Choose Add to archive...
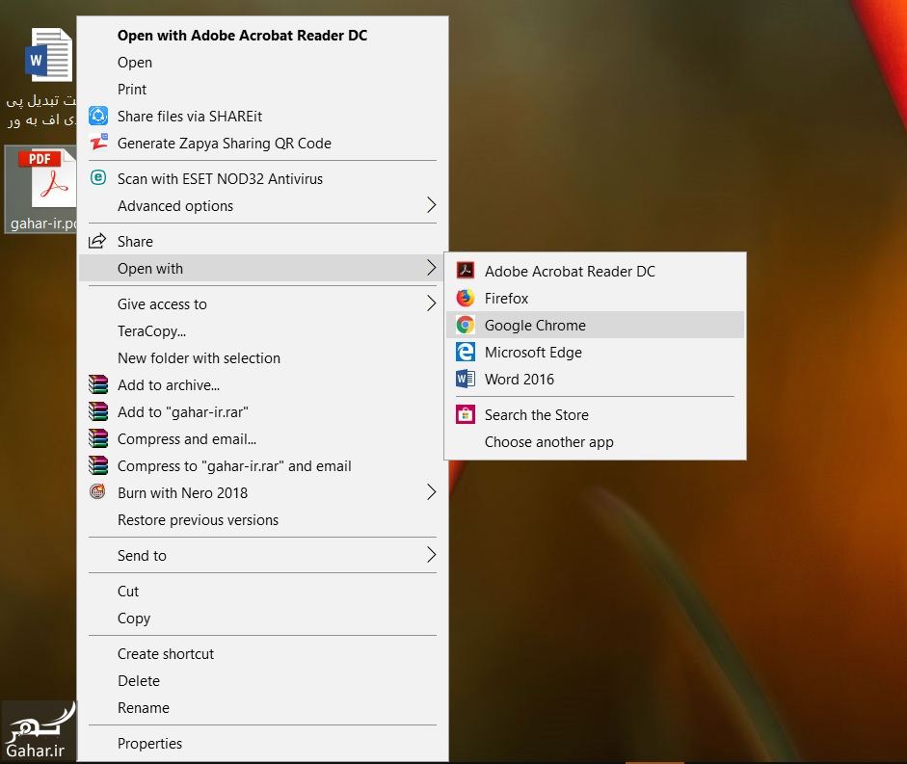The width and height of the screenshot is (907, 764). tap(262, 385)
